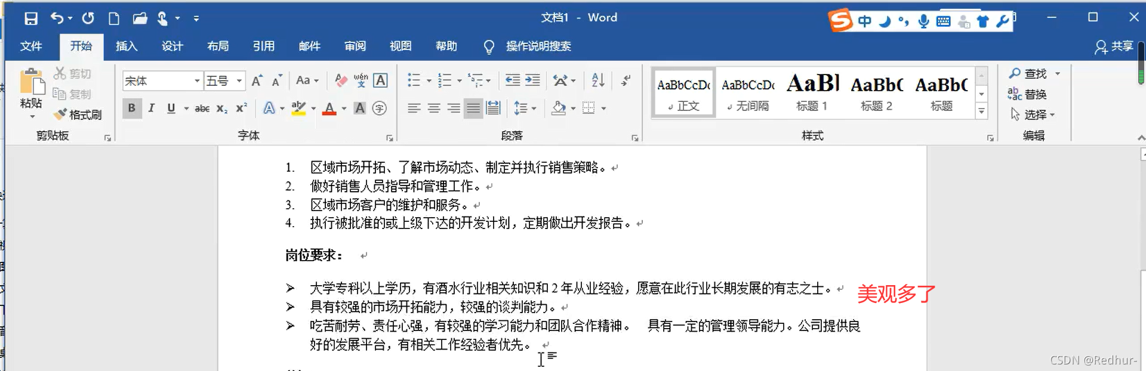Apply the red font color
This screenshot has width=1146, height=371.
tap(329, 109)
